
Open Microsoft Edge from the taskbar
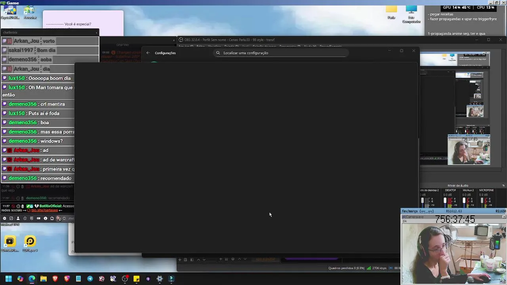(x=32, y=279)
